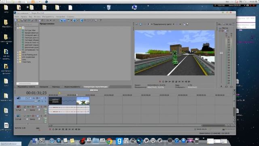259x146 pixels.
Task: Arm the first audio track for recording
Action: pos(24,107)
